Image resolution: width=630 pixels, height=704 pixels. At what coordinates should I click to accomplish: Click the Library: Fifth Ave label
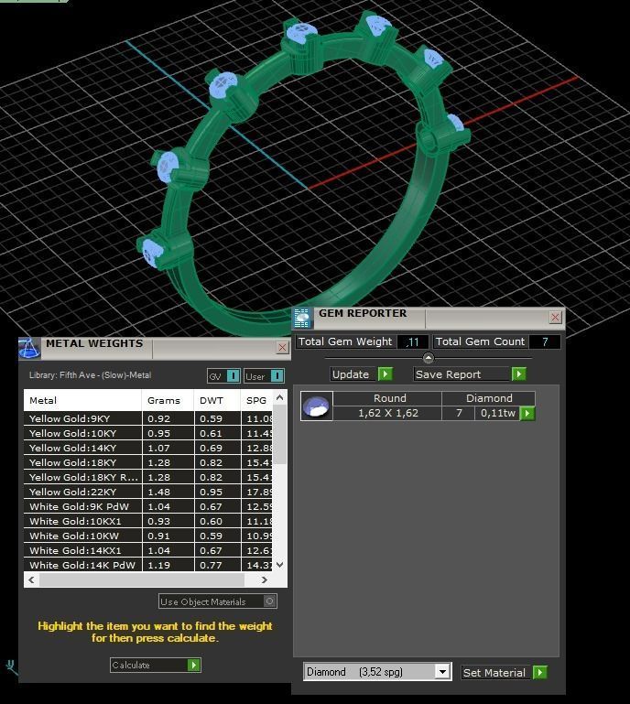click(x=91, y=375)
